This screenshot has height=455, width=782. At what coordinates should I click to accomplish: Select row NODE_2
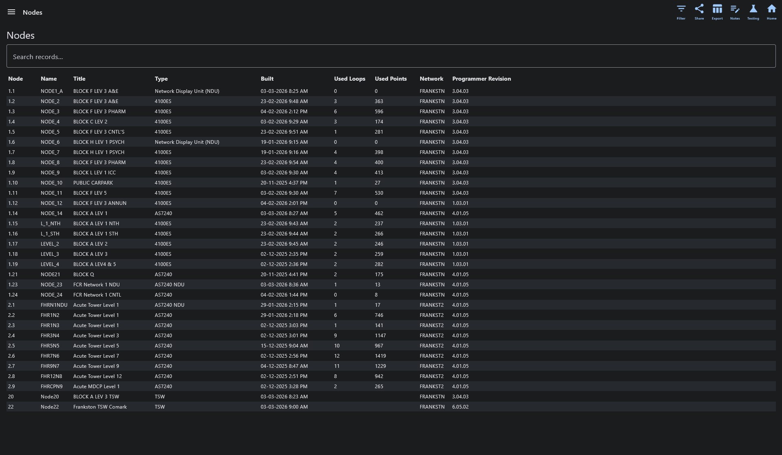point(391,101)
